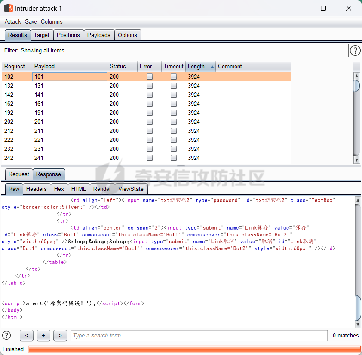Sort by the Payload column header
Screen dimensions: 362x355
coord(70,67)
